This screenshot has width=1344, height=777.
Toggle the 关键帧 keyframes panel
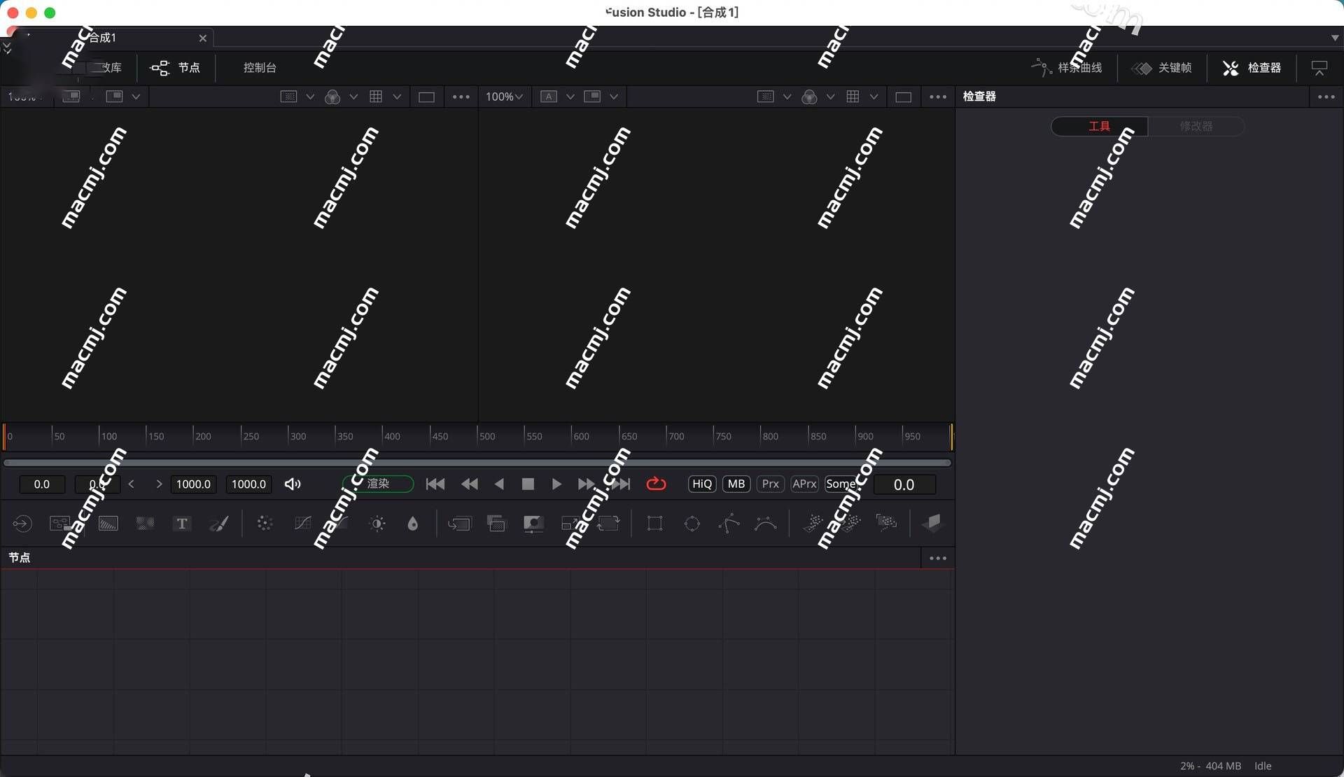pos(1162,68)
